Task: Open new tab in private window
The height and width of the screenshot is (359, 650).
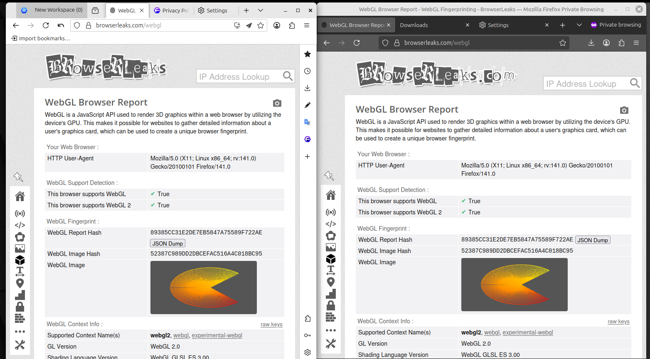Action: 562,25
